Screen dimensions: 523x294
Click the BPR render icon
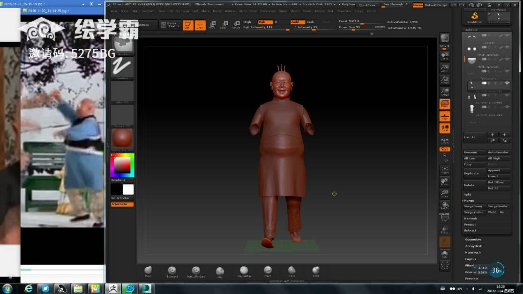click(445, 38)
